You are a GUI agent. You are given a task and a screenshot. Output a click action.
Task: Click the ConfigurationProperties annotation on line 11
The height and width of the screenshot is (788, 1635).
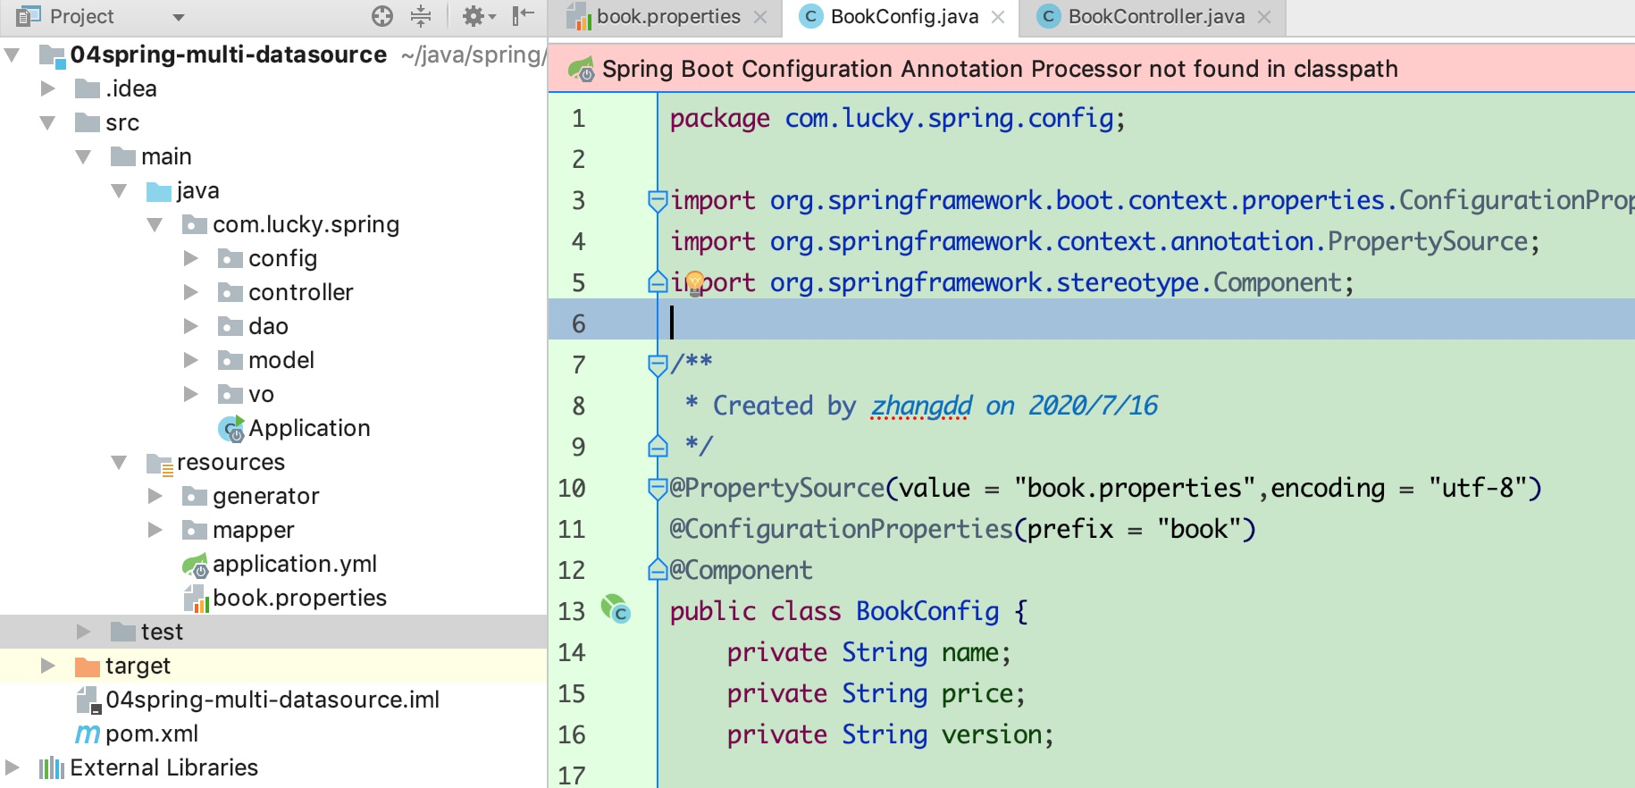[x=842, y=529]
